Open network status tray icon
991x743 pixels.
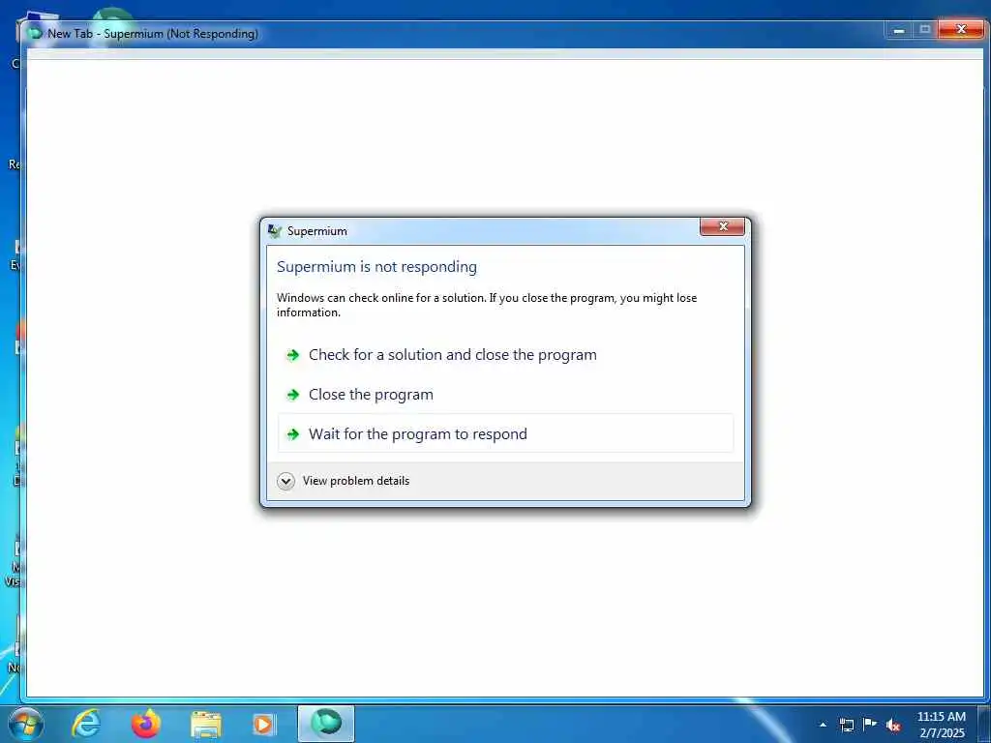[x=846, y=725]
